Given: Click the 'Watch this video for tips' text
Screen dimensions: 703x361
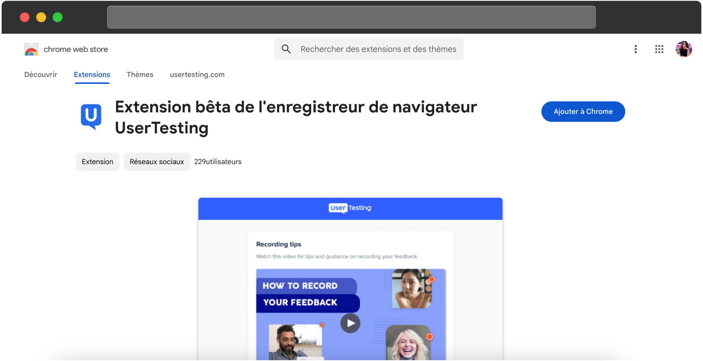Looking at the screenshot, I should click(337, 257).
